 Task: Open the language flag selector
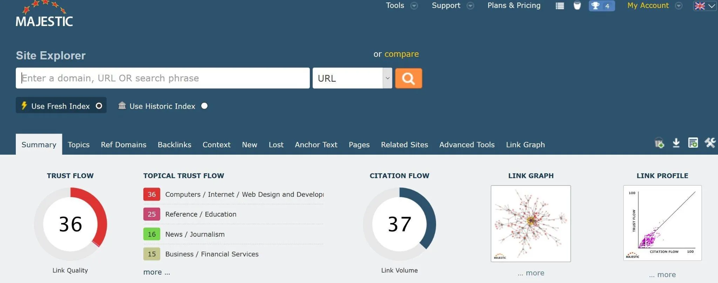coord(705,6)
